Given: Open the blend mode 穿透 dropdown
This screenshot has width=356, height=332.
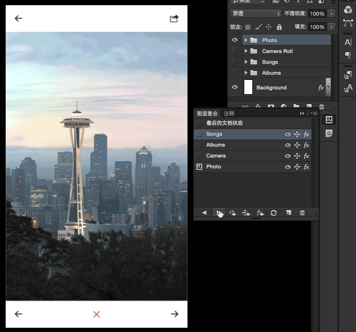Looking at the screenshot, I should [256, 14].
